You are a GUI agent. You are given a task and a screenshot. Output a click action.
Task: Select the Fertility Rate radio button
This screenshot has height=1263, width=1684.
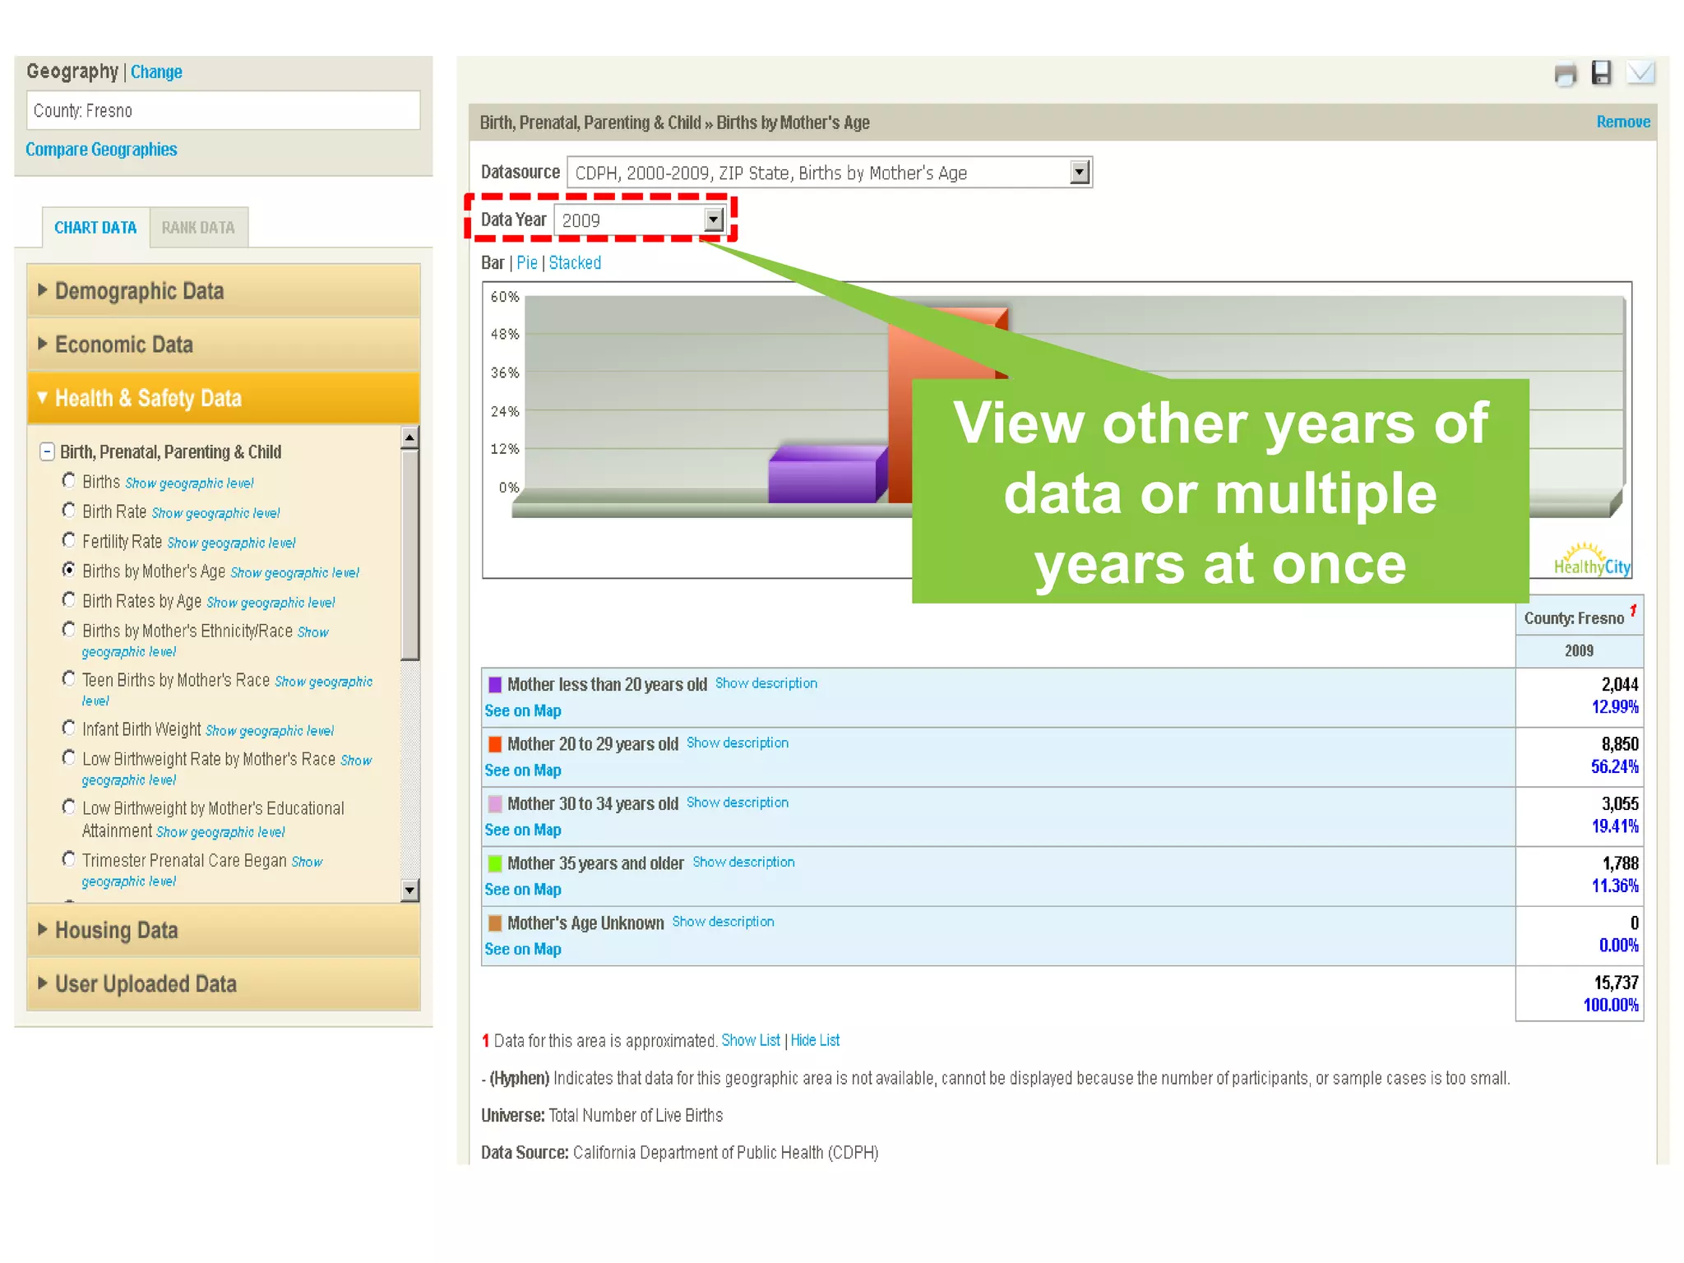pos(69,540)
